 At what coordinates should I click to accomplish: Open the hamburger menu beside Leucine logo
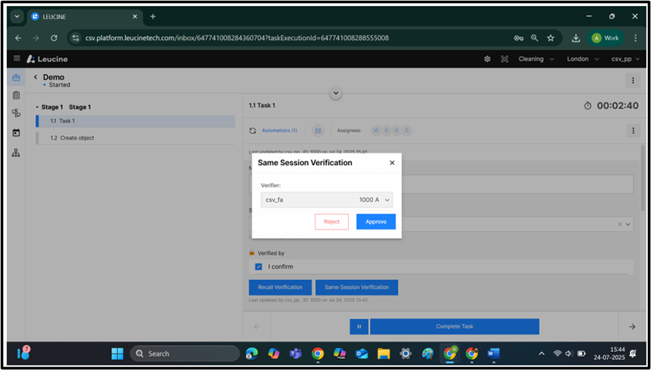coord(17,59)
